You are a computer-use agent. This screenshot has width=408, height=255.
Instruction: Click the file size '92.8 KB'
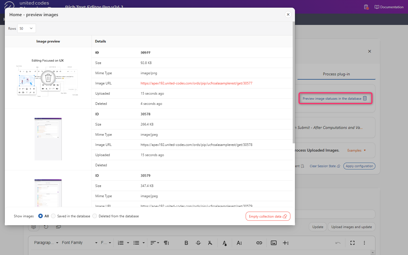coord(146,63)
